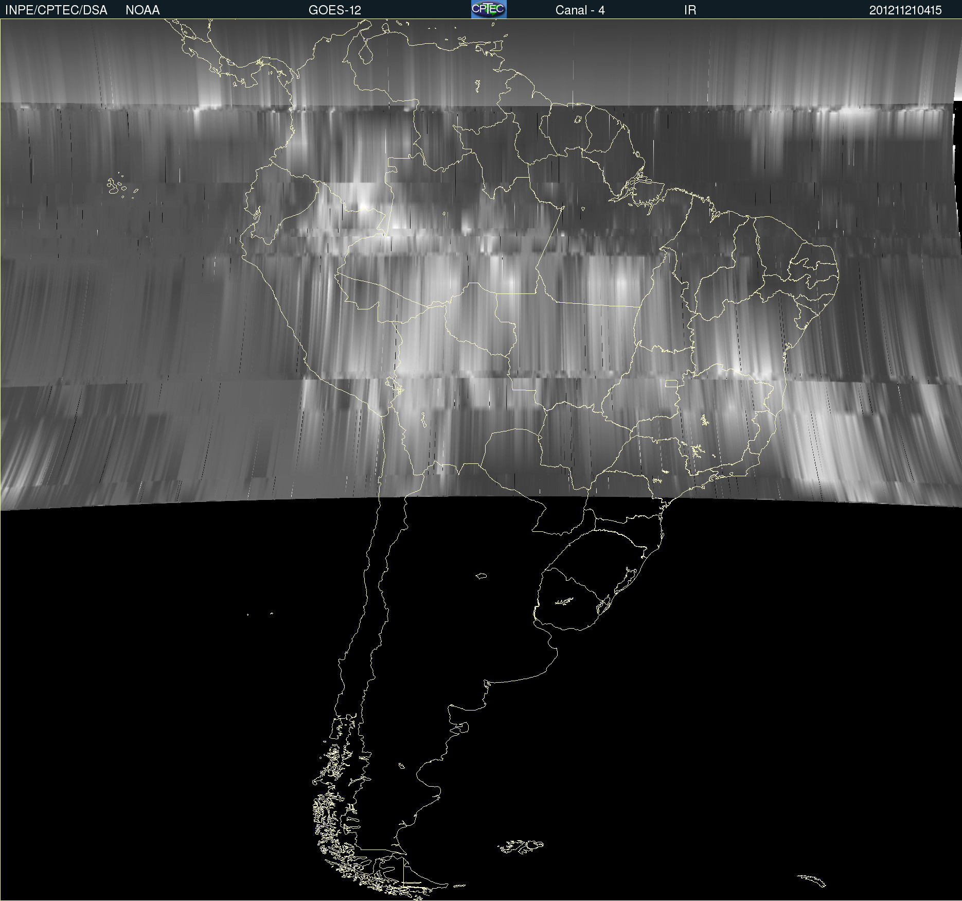Click the small rectangular Distrito Federal outline
962x901 pixels.
tap(671, 384)
